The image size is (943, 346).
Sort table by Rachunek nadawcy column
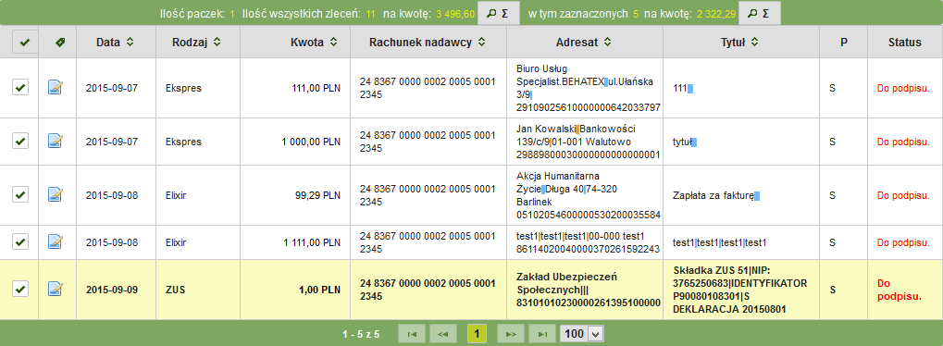(x=428, y=43)
